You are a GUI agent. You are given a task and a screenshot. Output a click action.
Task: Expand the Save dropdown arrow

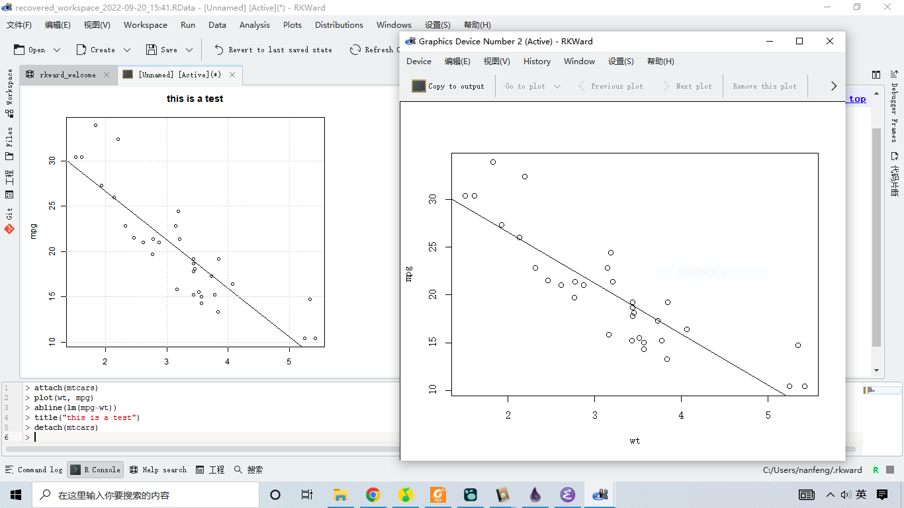coord(189,50)
